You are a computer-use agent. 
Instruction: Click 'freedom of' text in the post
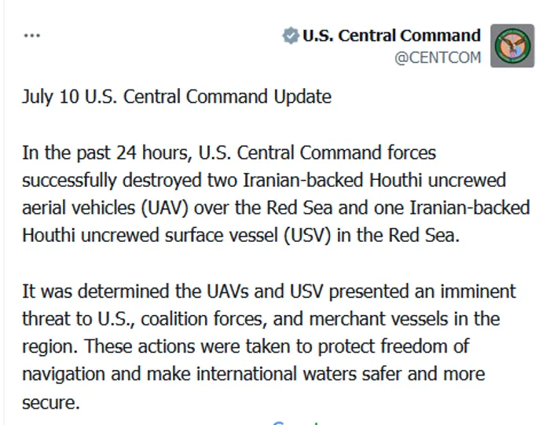[425, 346]
